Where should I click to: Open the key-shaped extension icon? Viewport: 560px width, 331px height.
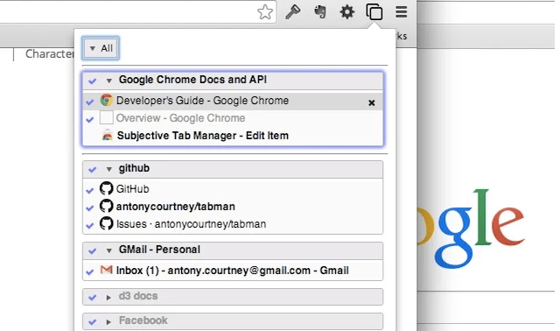(293, 12)
